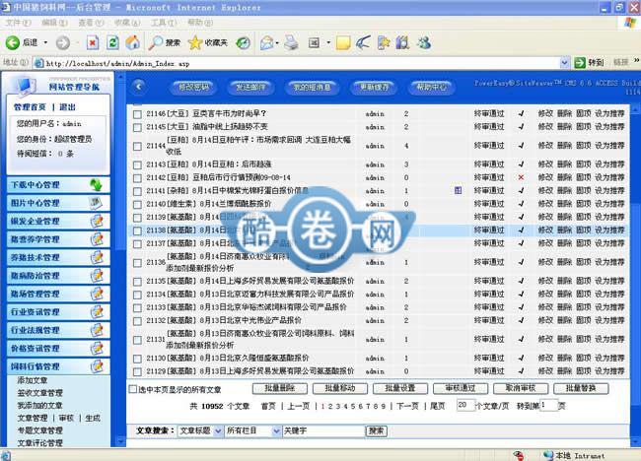Click the articles-per-page field showing 20
The image size is (641, 461).
pos(465,405)
